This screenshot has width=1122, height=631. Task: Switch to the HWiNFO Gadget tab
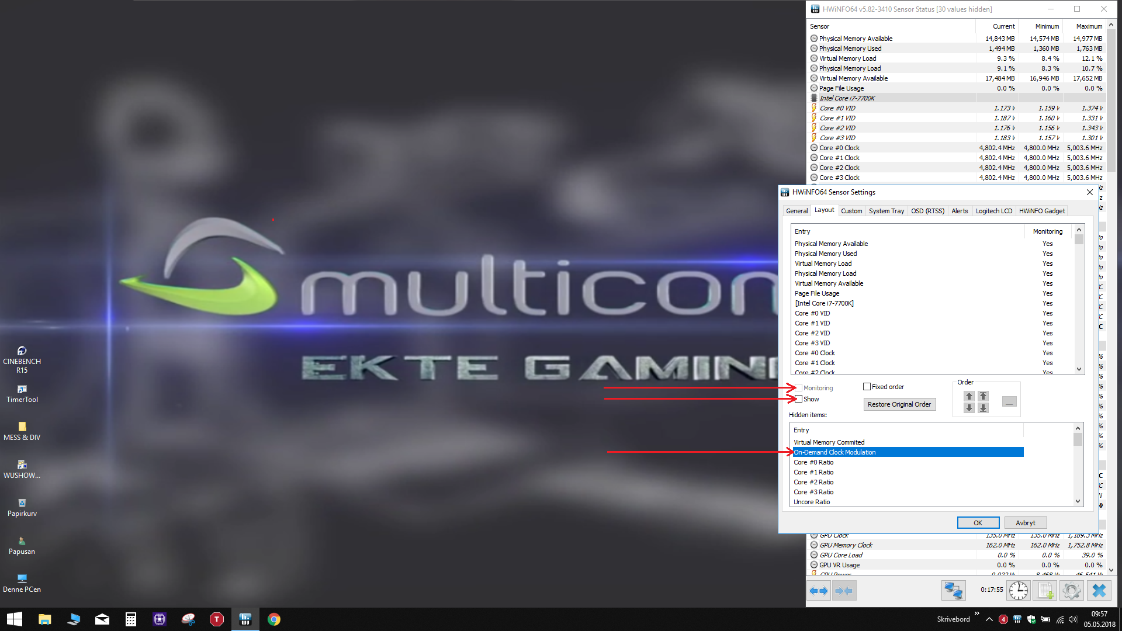pos(1042,211)
